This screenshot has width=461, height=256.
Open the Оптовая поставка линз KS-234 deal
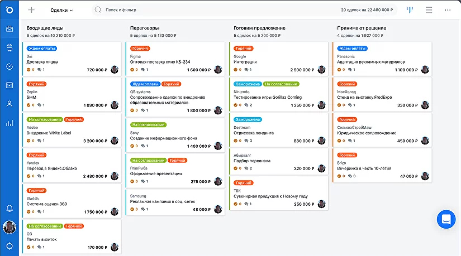click(x=160, y=62)
